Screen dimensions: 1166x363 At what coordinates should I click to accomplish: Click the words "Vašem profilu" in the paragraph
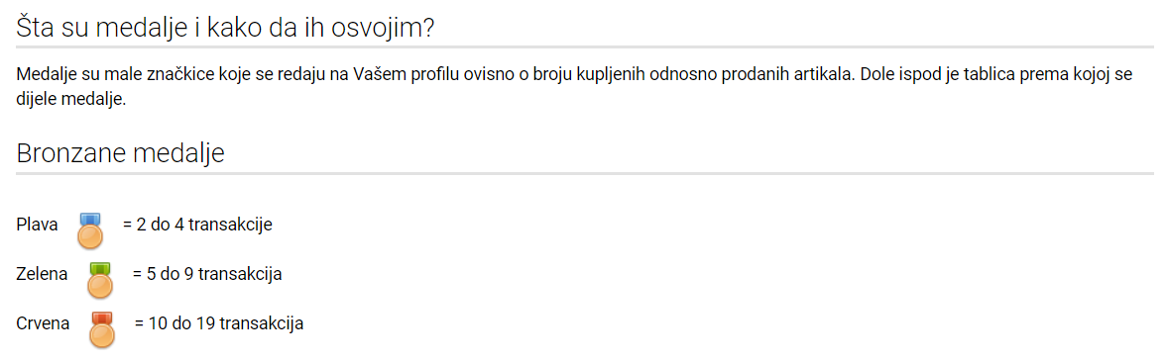(x=396, y=76)
